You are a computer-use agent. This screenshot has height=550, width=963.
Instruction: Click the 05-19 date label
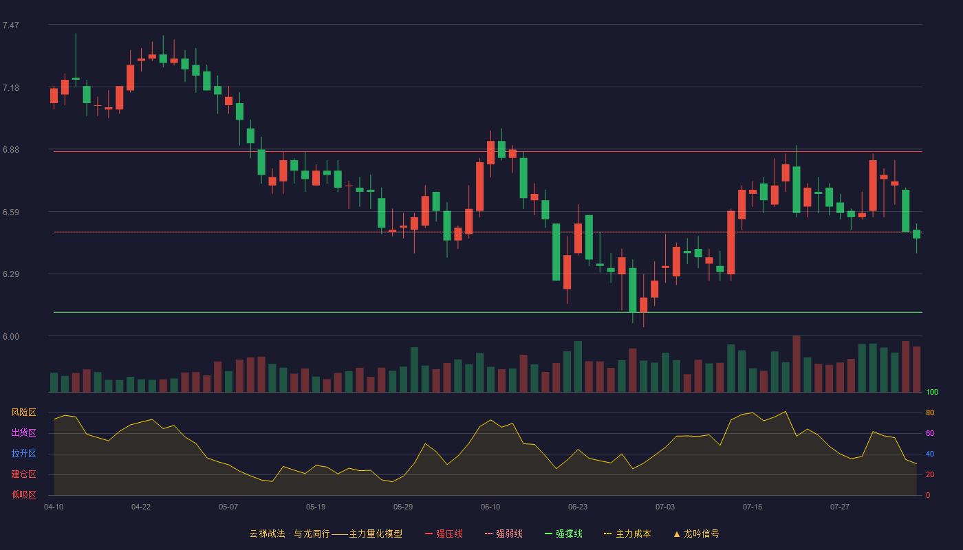(x=316, y=507)
